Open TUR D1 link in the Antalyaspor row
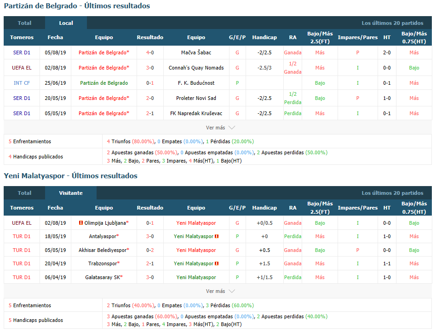Viewport: 436px width, 333px height. point(22,236)
